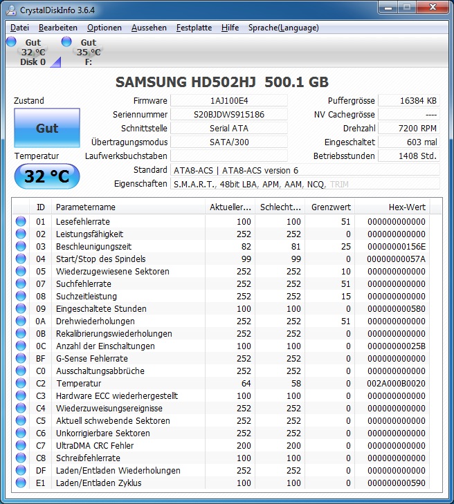Click the status orb for Beschleunigungszeit row
This screenshot has height=504, width=454.
[x=21, y=247]
